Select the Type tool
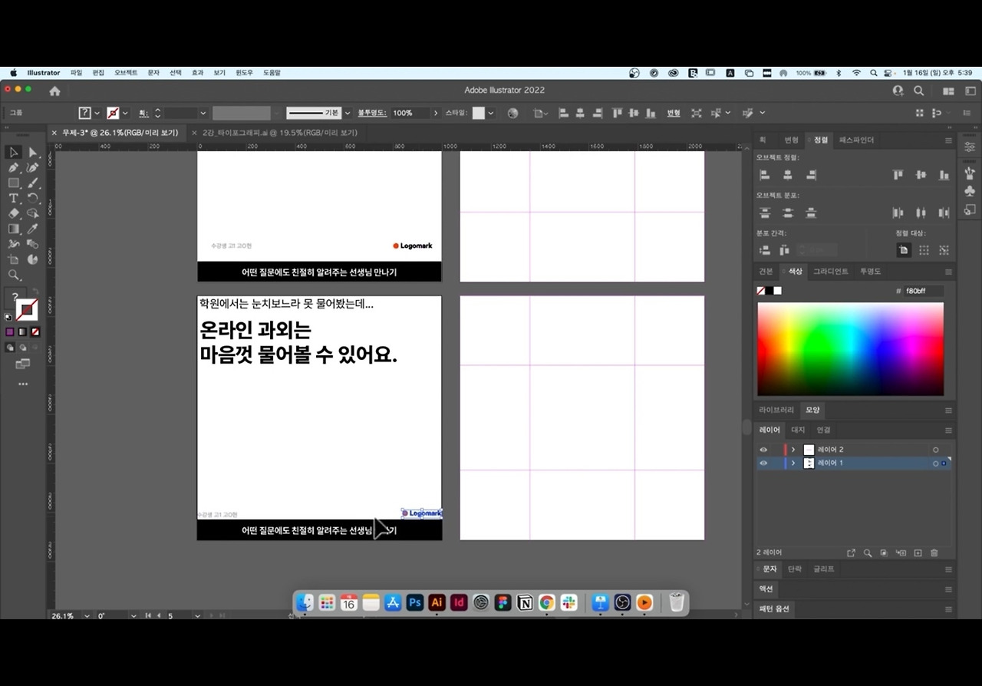Screen dimensions: 982x686 click(x=14, y=199)
